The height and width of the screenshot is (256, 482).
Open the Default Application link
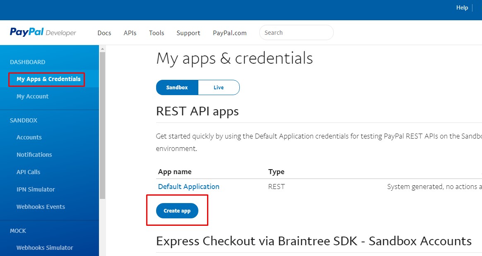point(189,187)
